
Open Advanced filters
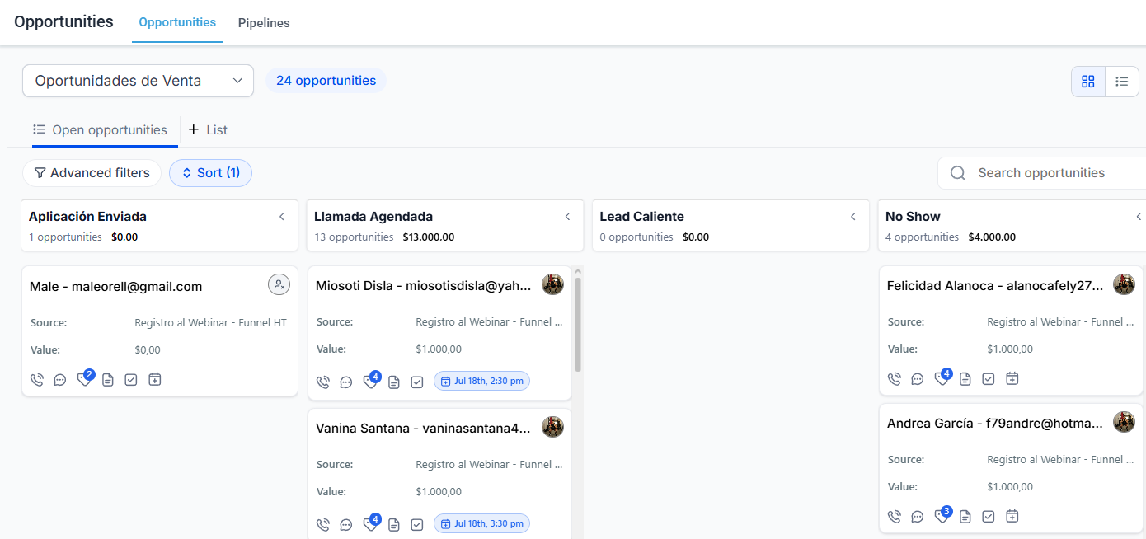pyautogui.click(x=92, y=173)
